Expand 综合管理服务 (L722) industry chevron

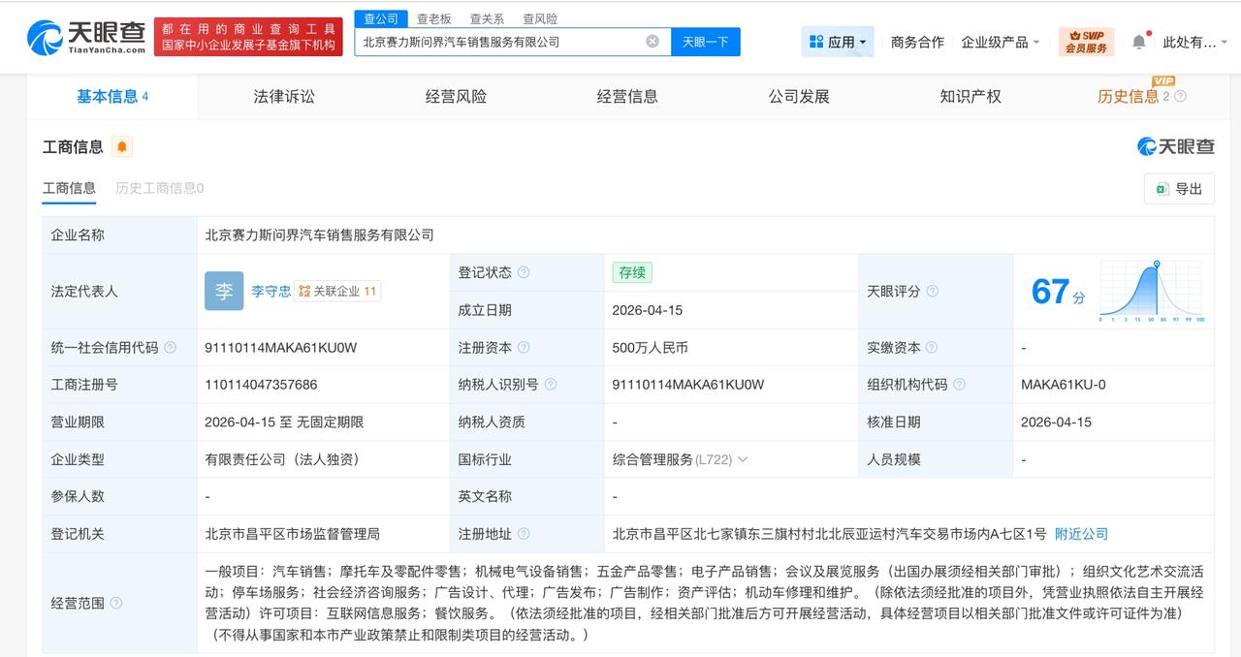tap(743, 458)
